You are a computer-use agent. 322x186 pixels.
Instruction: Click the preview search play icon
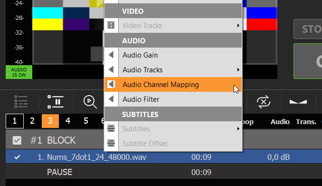90,102
